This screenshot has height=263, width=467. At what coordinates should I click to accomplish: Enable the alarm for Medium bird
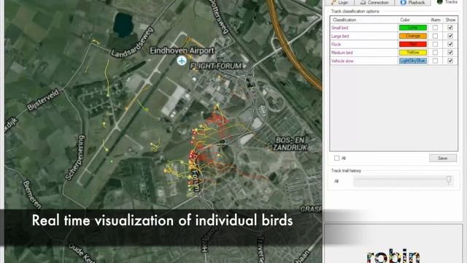(435, 53)
